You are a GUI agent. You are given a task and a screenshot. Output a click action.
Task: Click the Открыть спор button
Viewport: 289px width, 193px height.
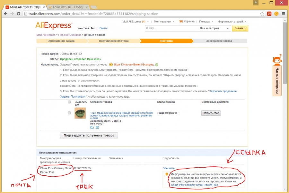tap(211, 113)
